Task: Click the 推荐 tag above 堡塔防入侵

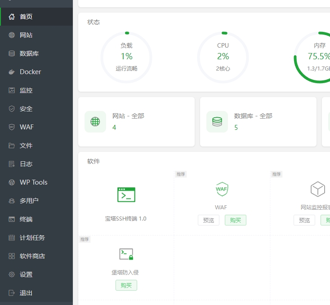Action: (85, 239)
